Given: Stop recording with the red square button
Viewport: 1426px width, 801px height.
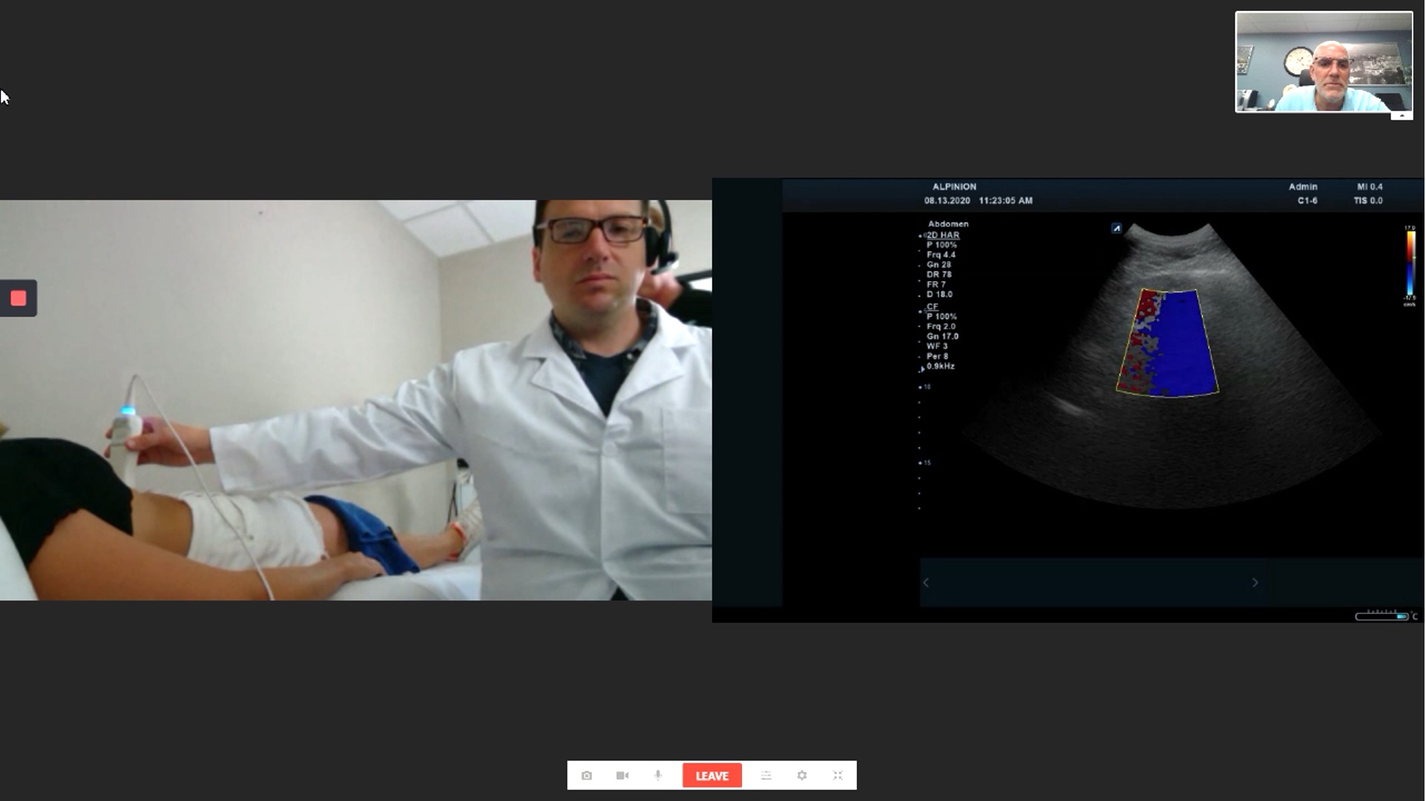Looking at the screenshot, I should tap(19, 298).
